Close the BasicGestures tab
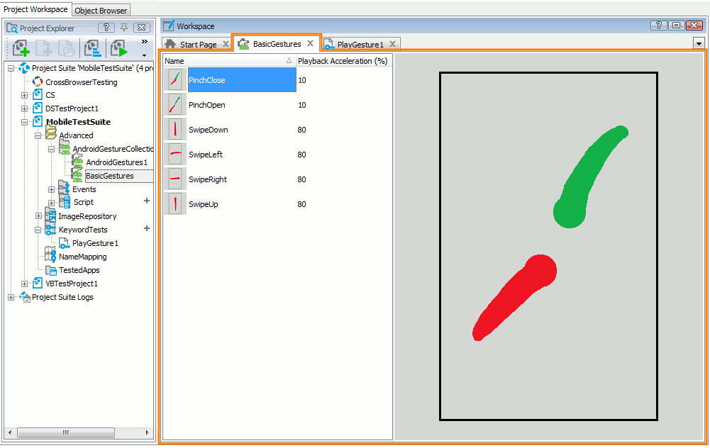 310,43
